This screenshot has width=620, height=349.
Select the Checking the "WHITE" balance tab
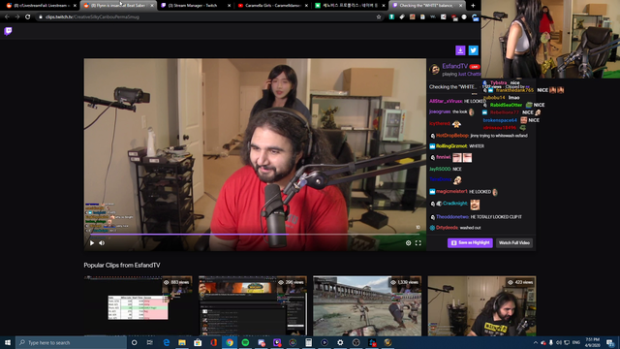(x=426, y=6)
